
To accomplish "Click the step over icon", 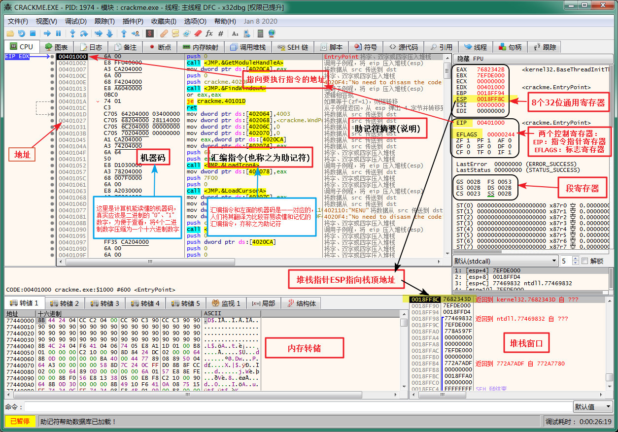I will click(84, 33).
